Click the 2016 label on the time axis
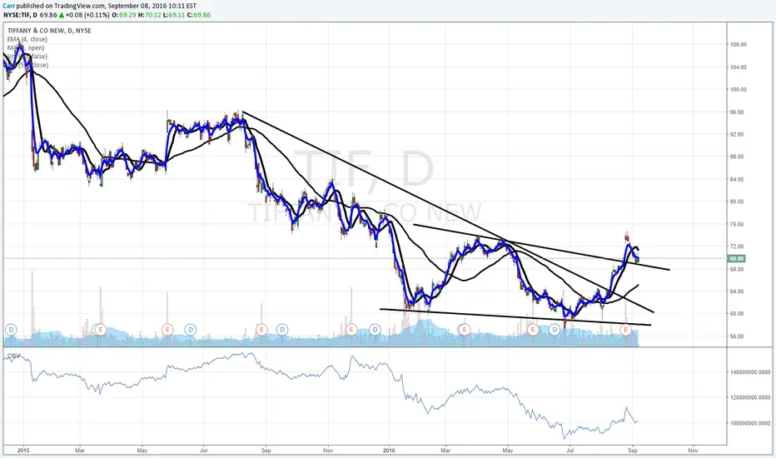The width and height of the screenshot is (776, 458). coord(389,451)
